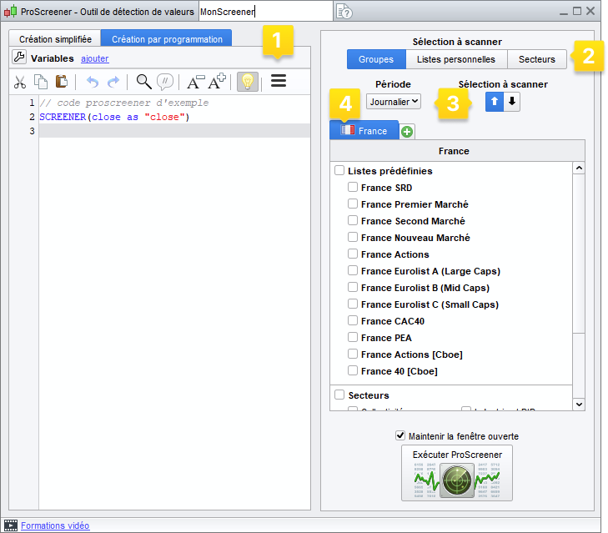608x533 pixels.
Task: Enable France Eurolist A (Large Caps)
Action: tap(353, 270)
